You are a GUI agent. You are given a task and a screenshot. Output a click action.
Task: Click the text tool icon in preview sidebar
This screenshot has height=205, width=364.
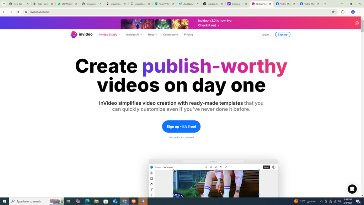coord(151,195)
